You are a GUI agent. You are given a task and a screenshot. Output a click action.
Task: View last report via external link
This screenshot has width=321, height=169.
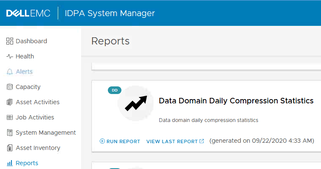(175, 141)
